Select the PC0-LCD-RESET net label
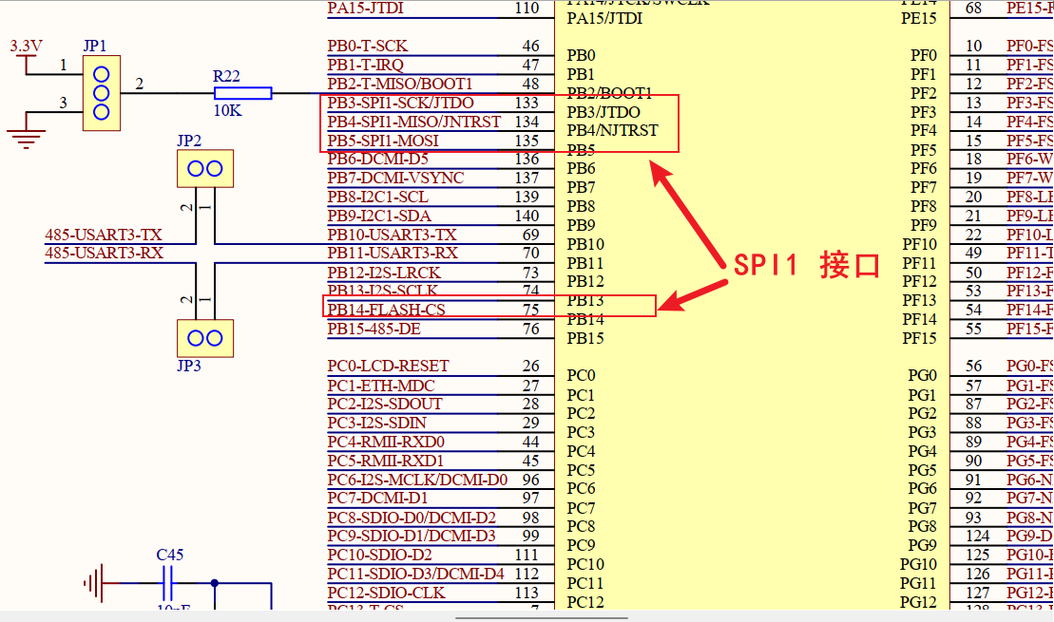The image size is (1054, 622). (388, 366)
